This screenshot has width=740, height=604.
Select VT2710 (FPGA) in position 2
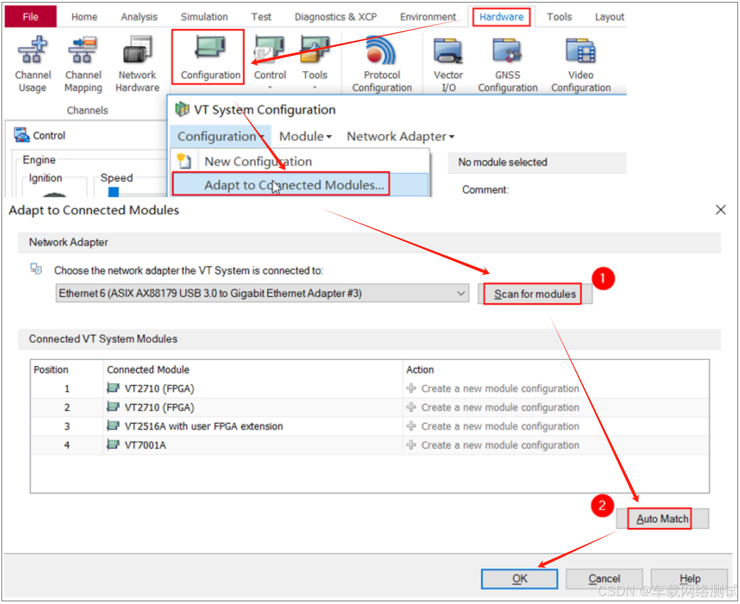[x=370, y=407]
